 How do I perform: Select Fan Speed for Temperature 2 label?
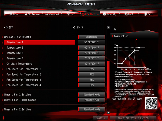point(23,74)
